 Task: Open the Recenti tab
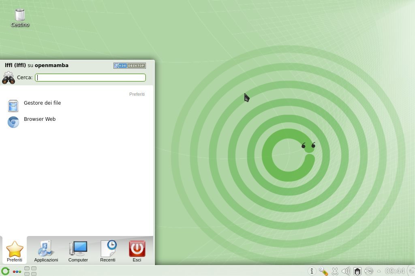[108, 251]
